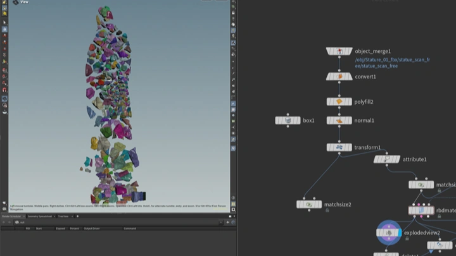Activate the Scale tool in left toolbar
This screenshot has height=256, width=456.
coord(4,49)
